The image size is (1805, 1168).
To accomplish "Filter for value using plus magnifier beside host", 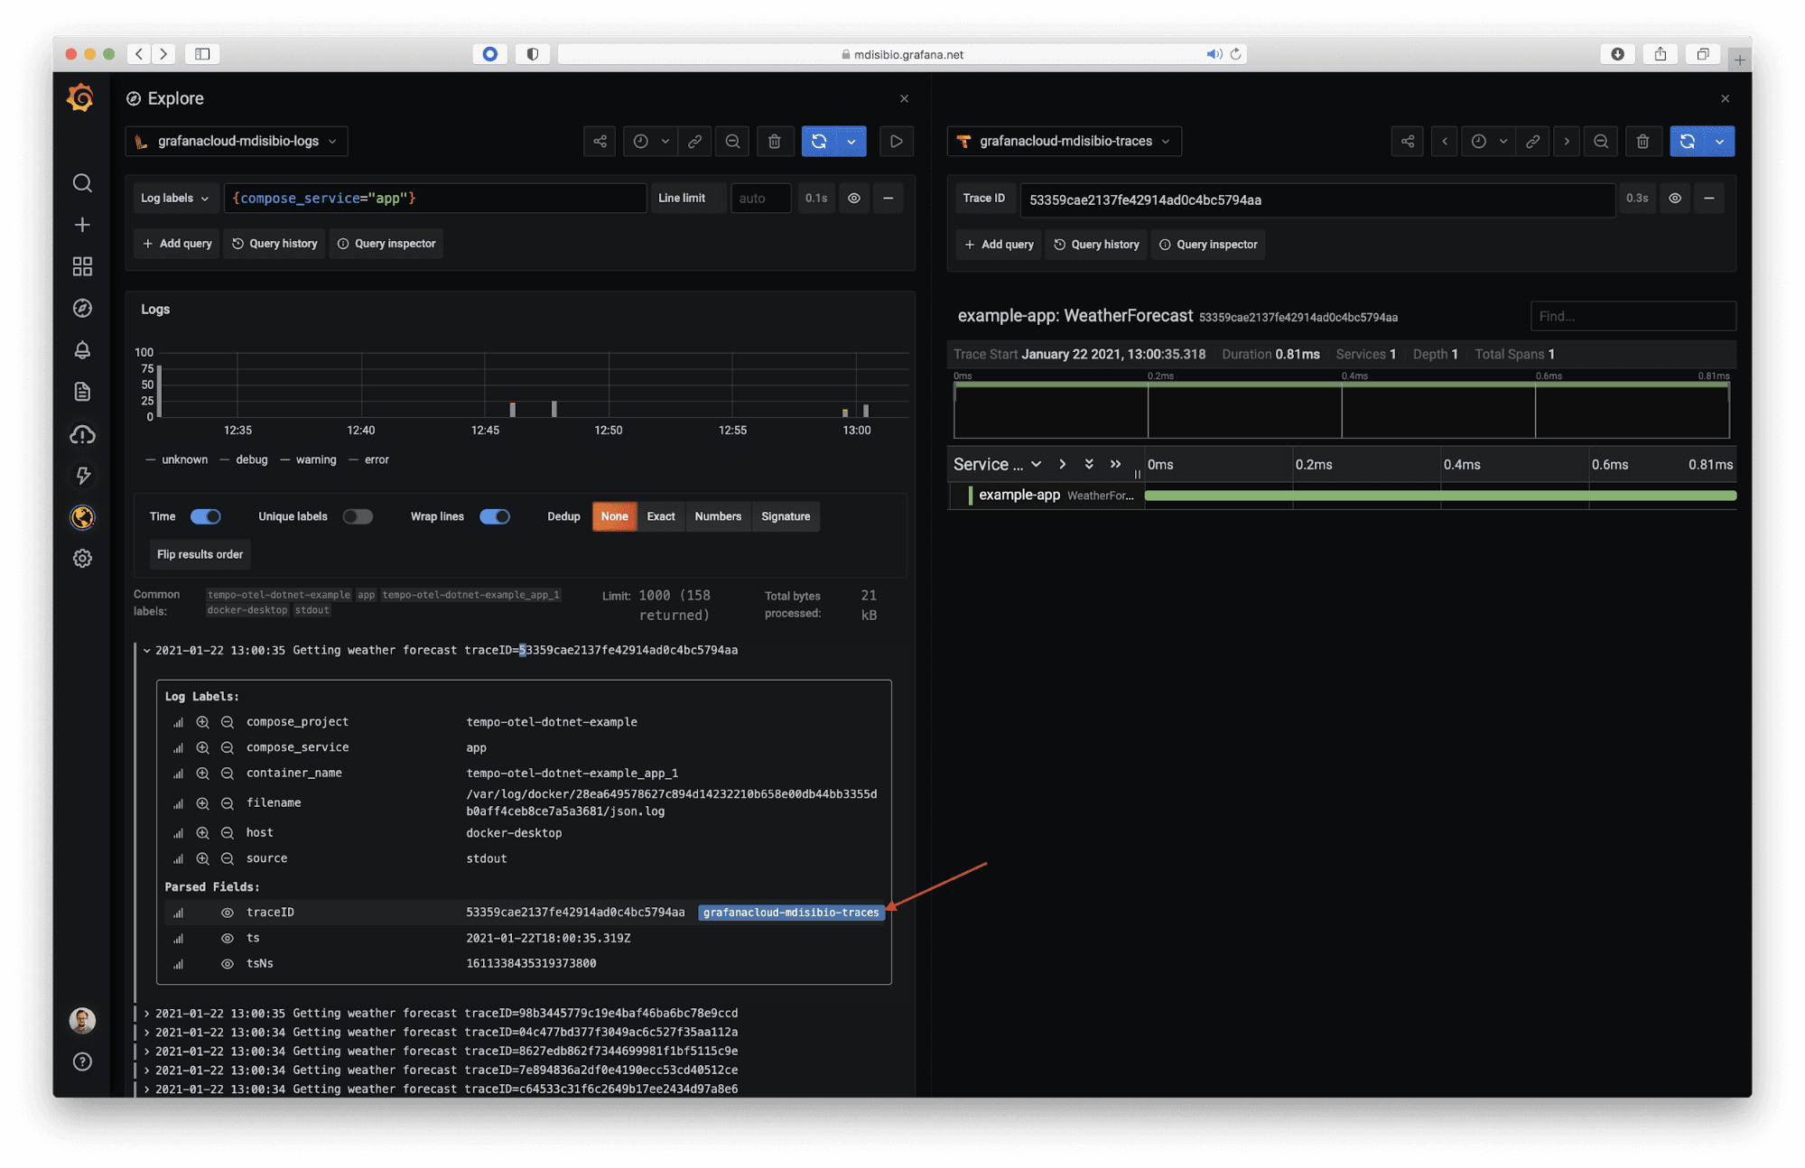I will click(x=202, y=832).
